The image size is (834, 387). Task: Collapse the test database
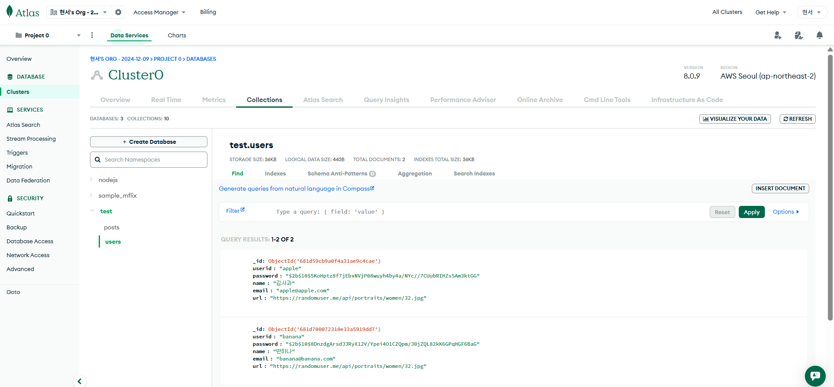coord(92,211)
